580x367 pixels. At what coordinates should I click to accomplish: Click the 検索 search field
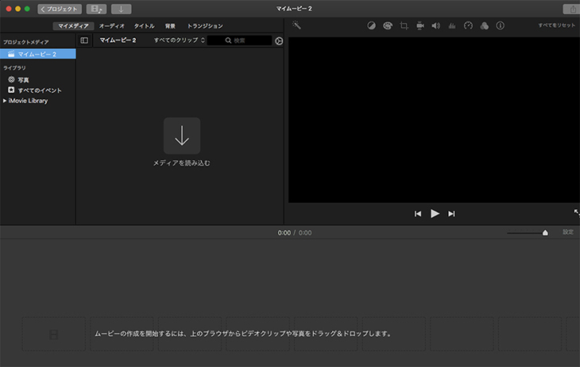click(x=239, y=40)
